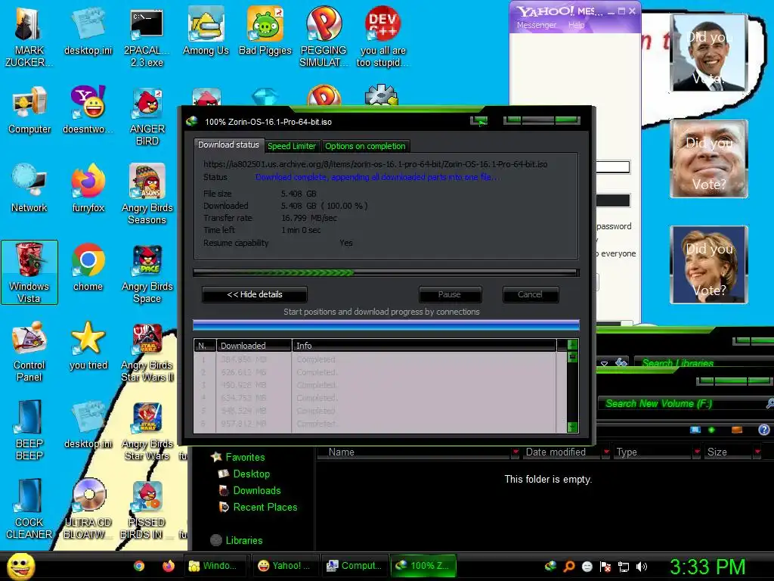
Task: Open the MARK ZUCKER... desktop icon
Action: pos(29,38)
